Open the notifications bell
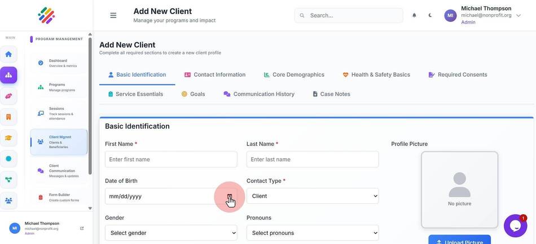The height and width of the screenshot is (244, 536). point(414,15)
